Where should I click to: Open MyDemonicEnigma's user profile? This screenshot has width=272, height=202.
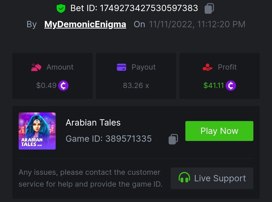(85, 24)
